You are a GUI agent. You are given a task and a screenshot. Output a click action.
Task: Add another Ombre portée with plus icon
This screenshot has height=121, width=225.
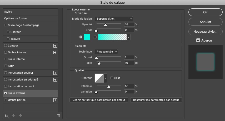coord(55,100)
